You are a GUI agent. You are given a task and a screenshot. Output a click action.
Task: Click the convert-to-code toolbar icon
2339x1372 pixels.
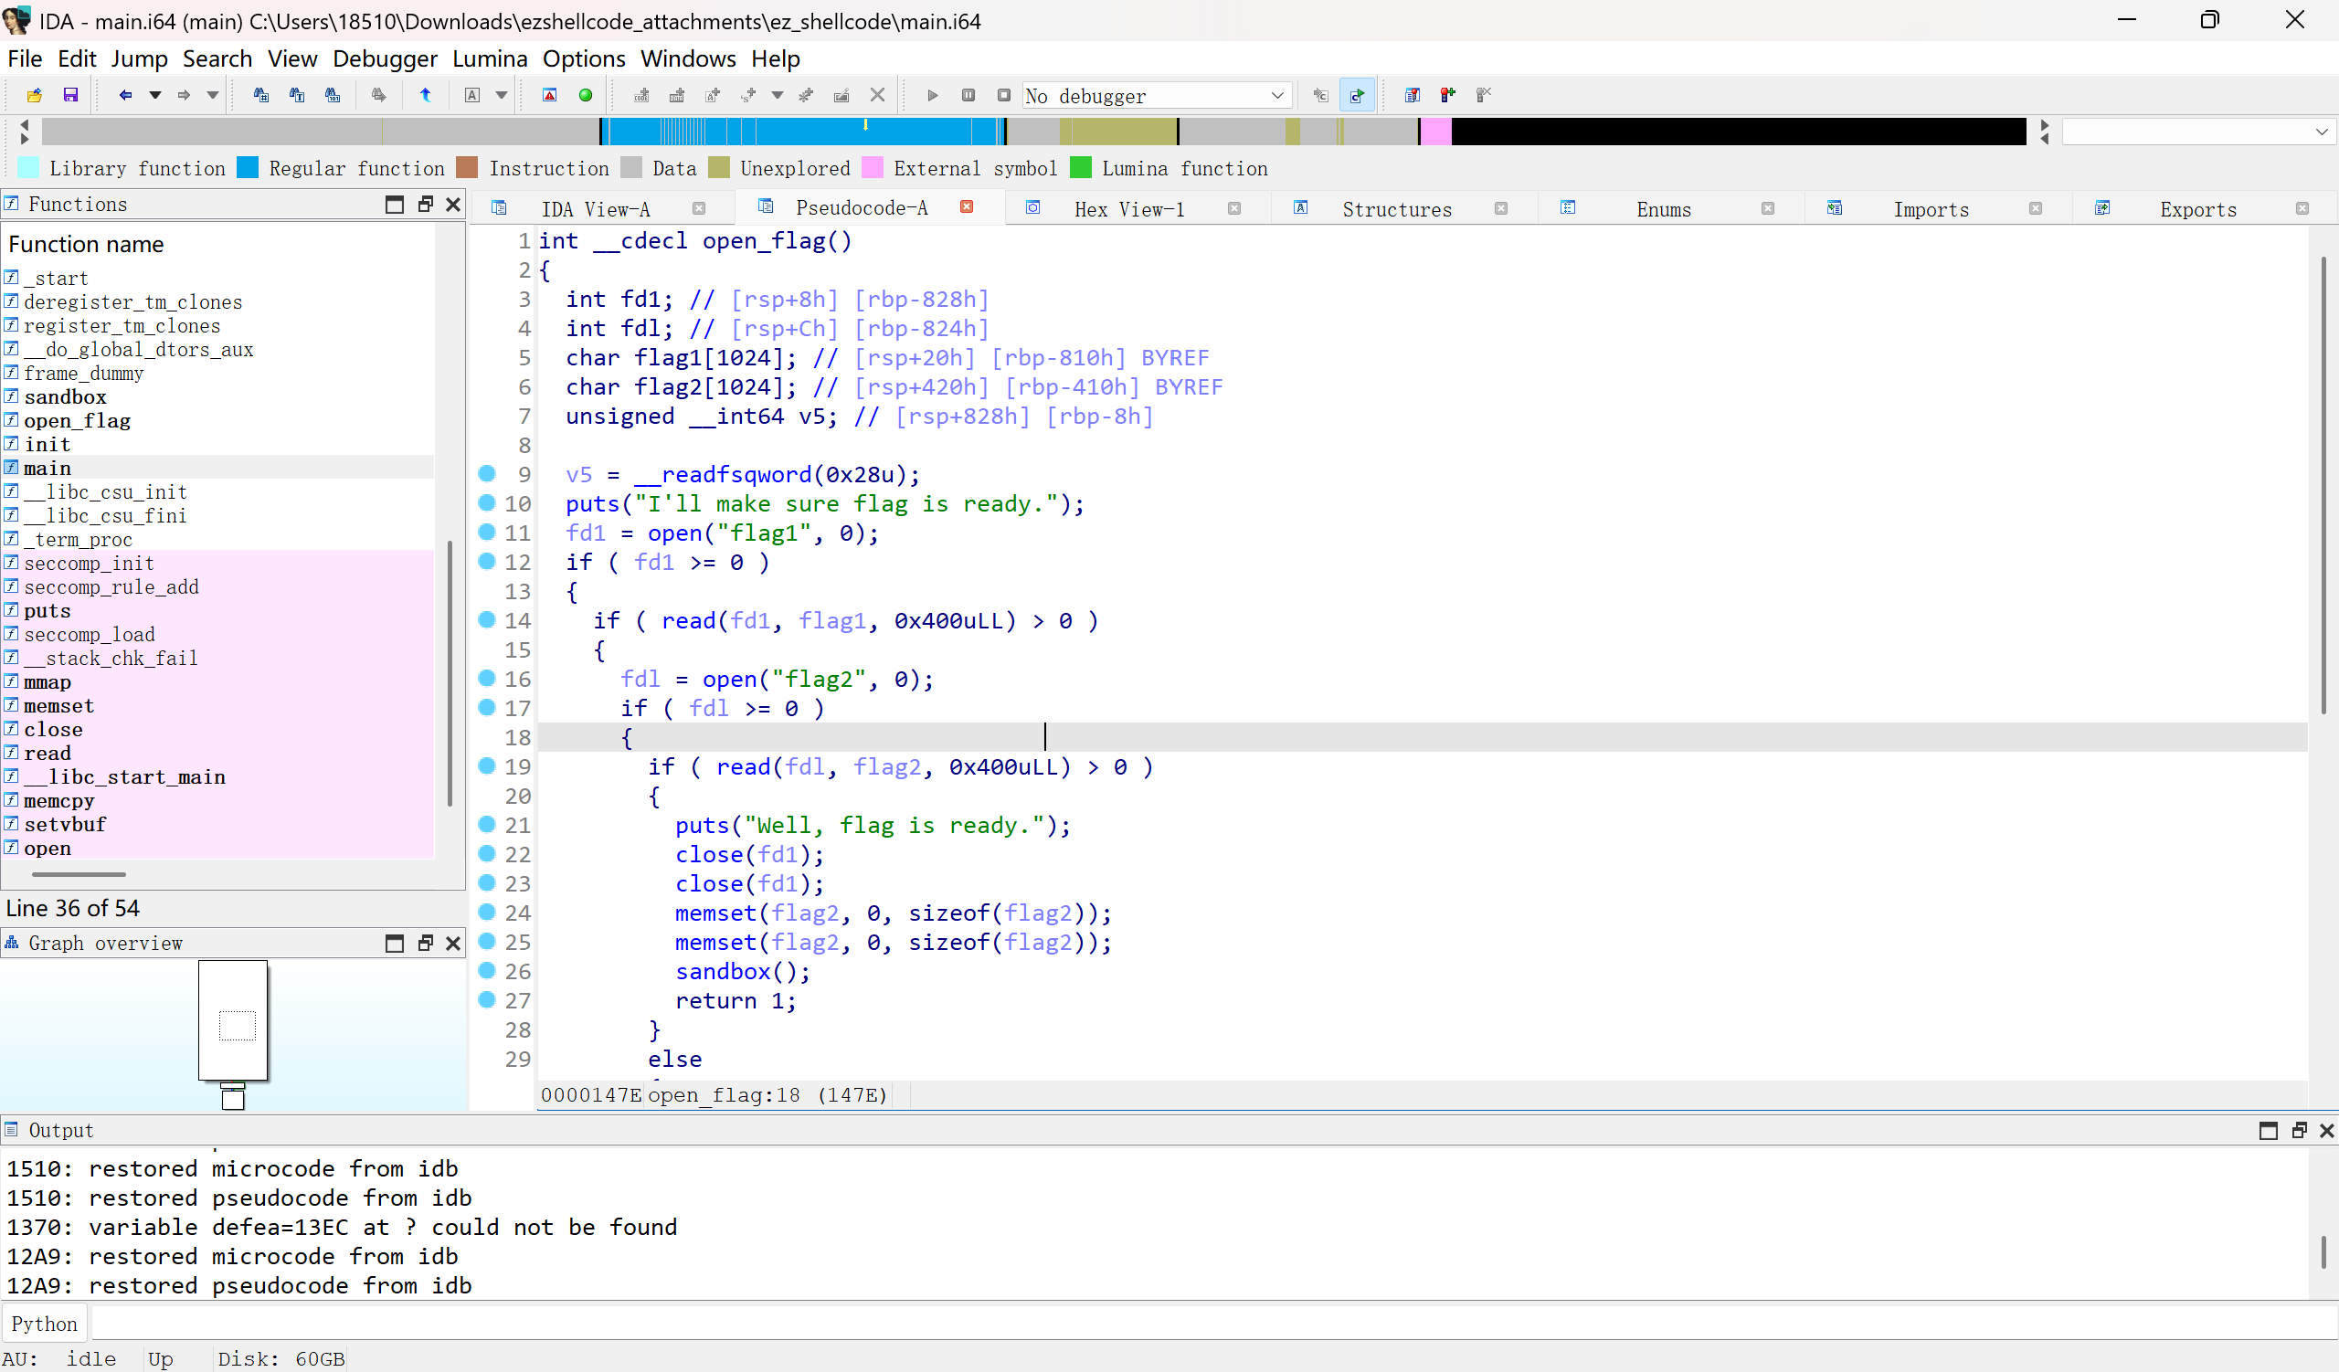pos(641,95)
